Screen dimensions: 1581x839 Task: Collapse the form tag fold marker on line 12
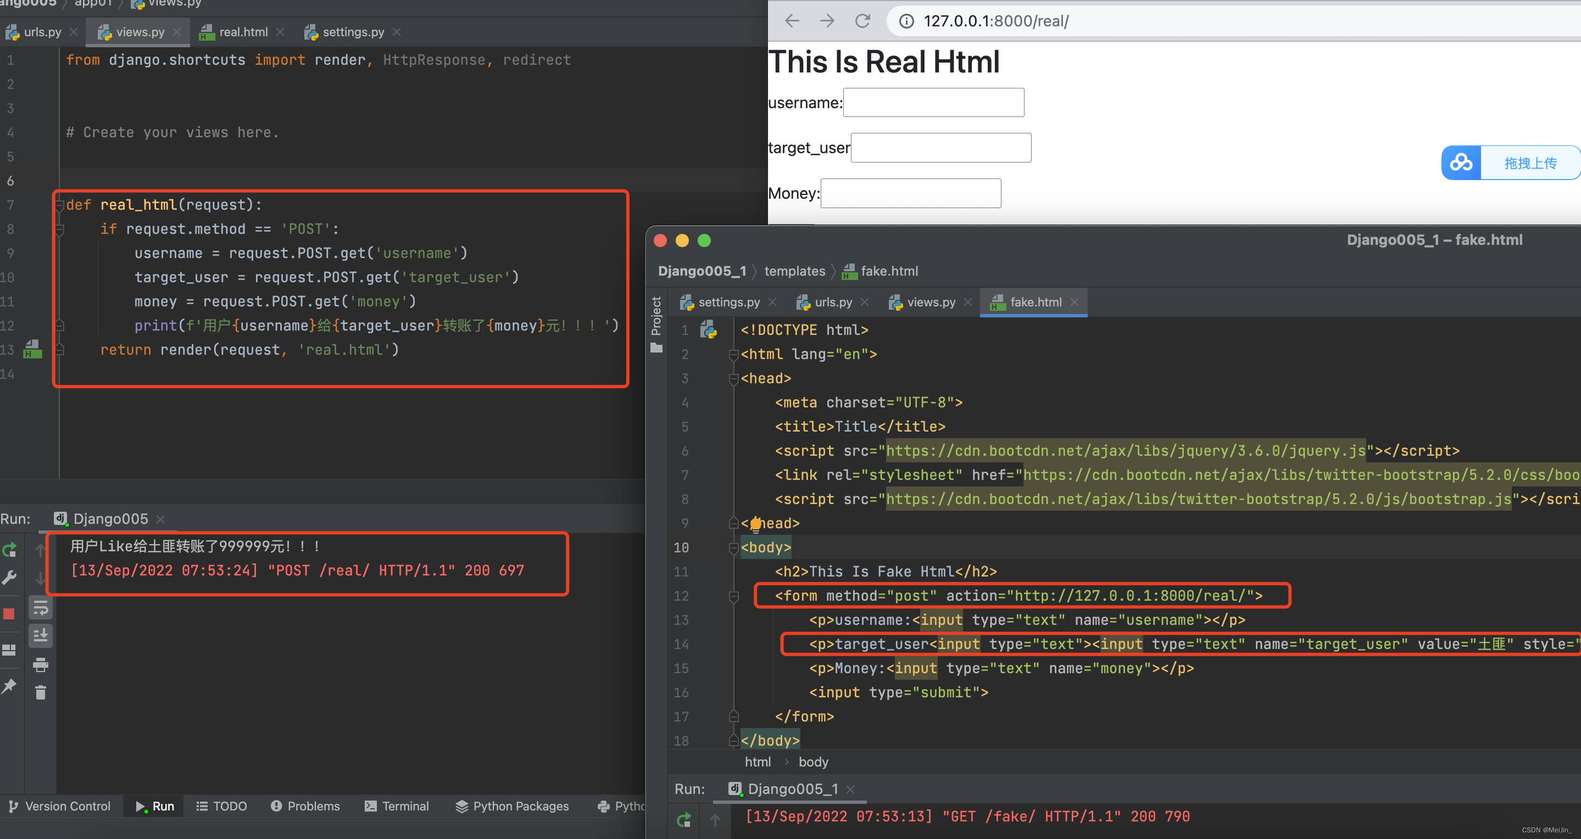[733, 596]
